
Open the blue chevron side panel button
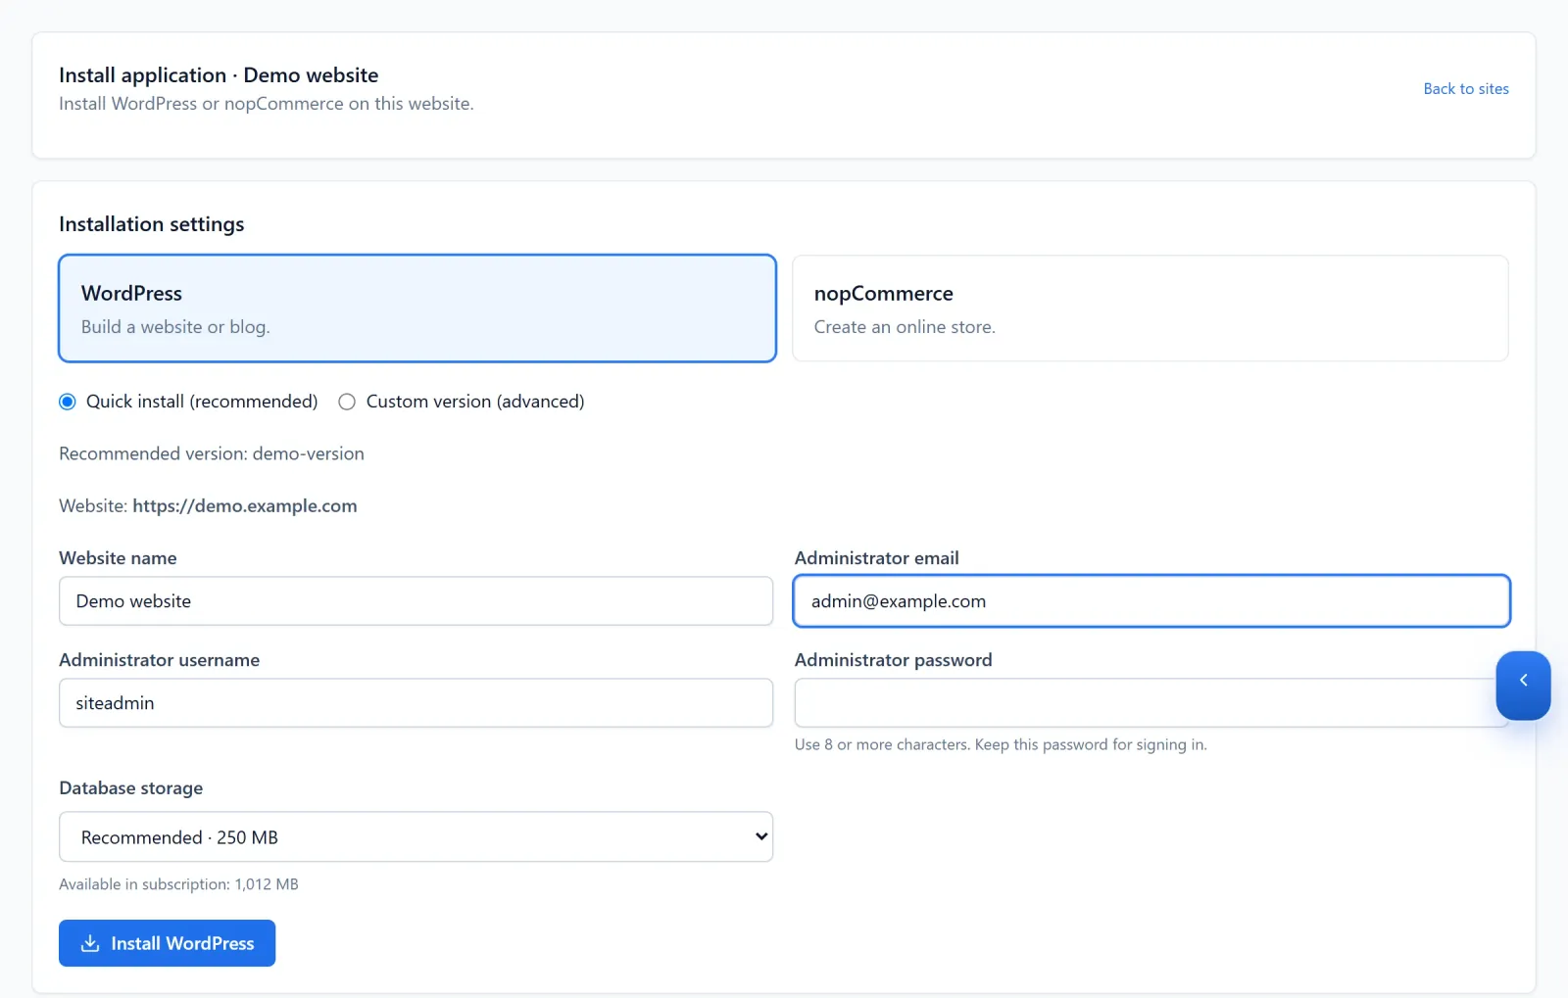pyautogui.click(x=1523, y=686)
